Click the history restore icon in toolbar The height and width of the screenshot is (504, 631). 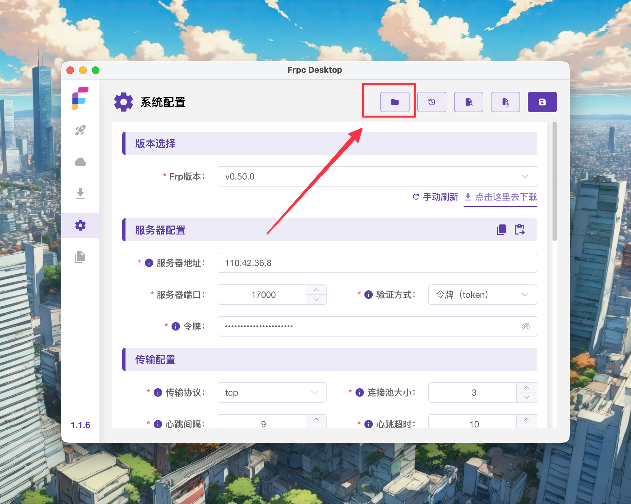point(432,102)
